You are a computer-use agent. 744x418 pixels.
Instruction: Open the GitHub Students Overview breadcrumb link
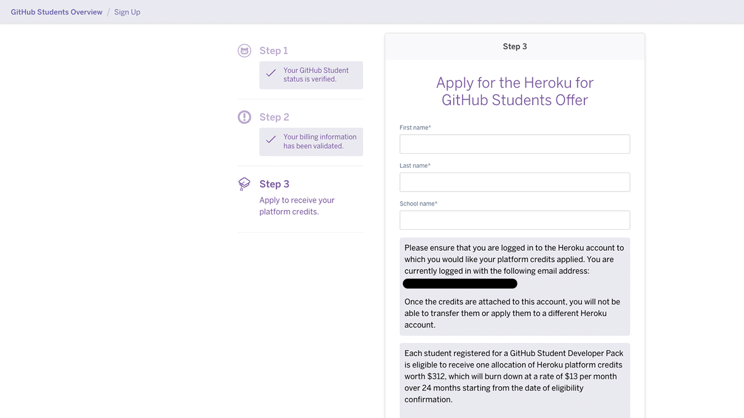[56, 12]
